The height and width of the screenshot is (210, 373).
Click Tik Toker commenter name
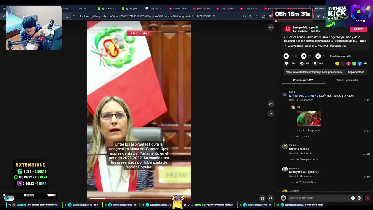294,145
